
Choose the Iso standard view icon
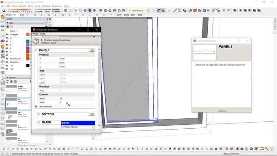101,10
